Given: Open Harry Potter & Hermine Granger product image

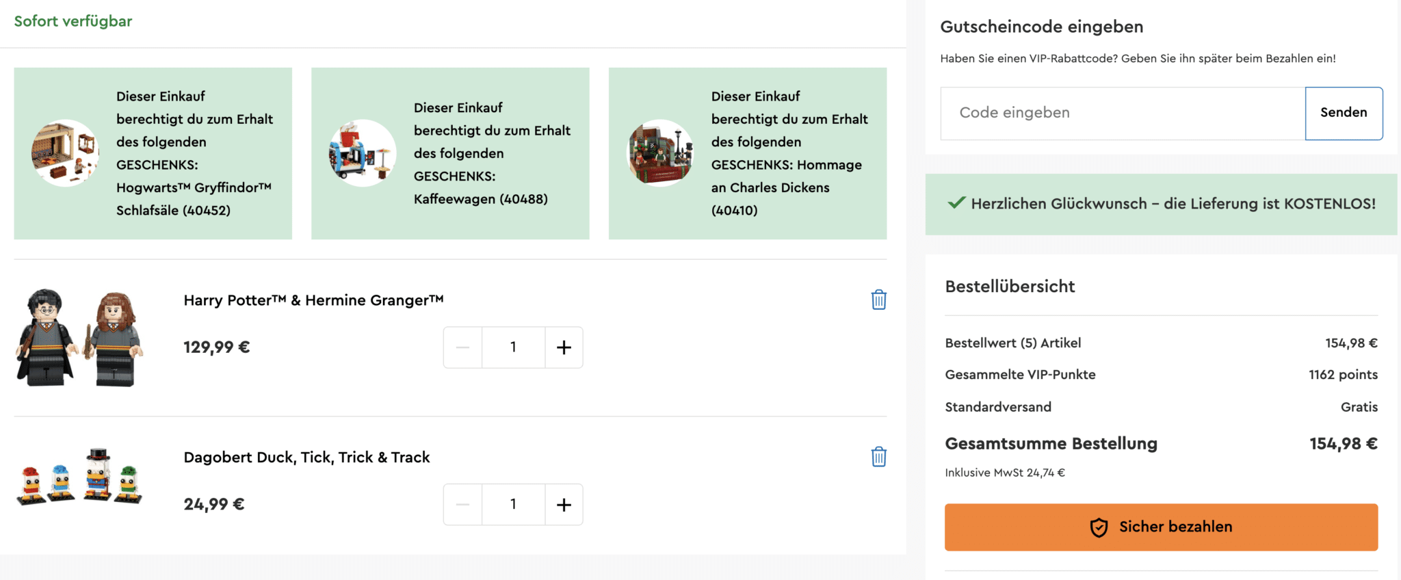Looking at the screenshot, I should pyautogui.click(x=79, y=337).
